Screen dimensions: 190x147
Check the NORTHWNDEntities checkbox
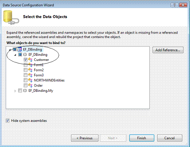coord(25,80)
